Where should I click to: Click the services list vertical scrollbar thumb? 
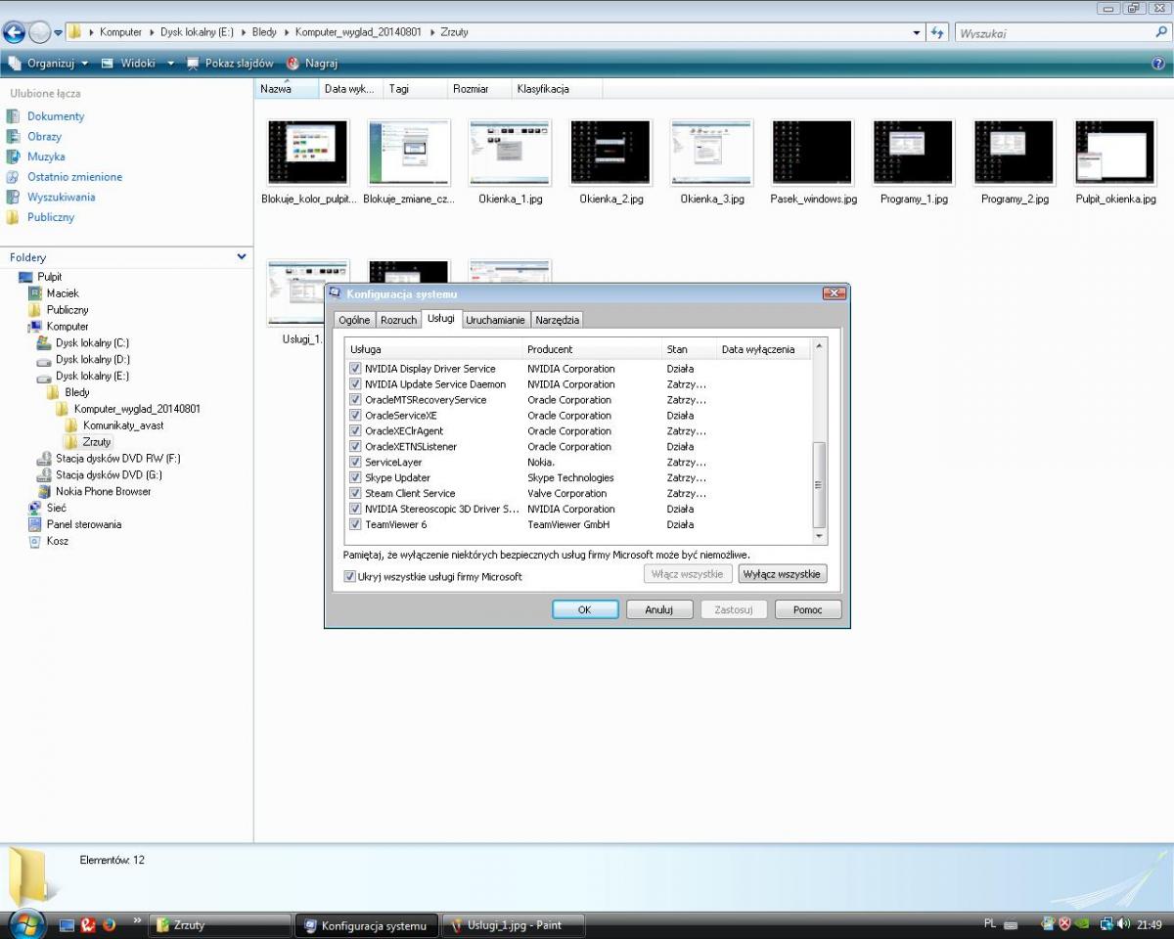coord(820,484)
